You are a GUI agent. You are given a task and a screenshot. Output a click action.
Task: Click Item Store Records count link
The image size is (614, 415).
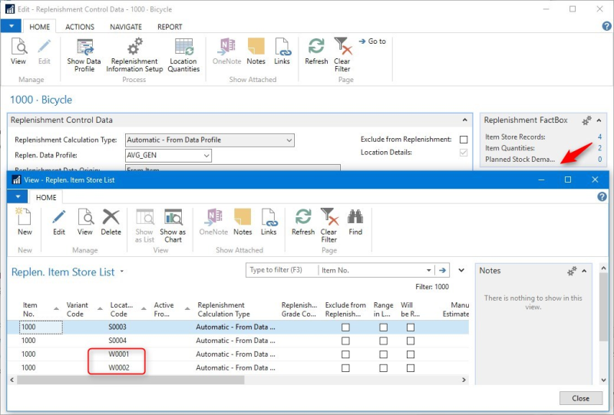click(x=599, y=137)
